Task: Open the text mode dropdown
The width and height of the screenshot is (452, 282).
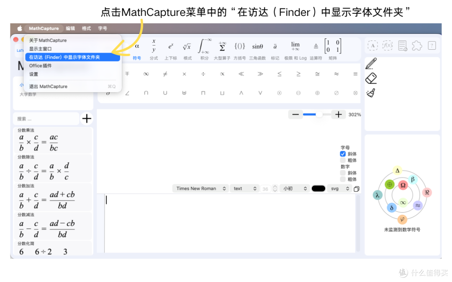Action: coord(245,188)
